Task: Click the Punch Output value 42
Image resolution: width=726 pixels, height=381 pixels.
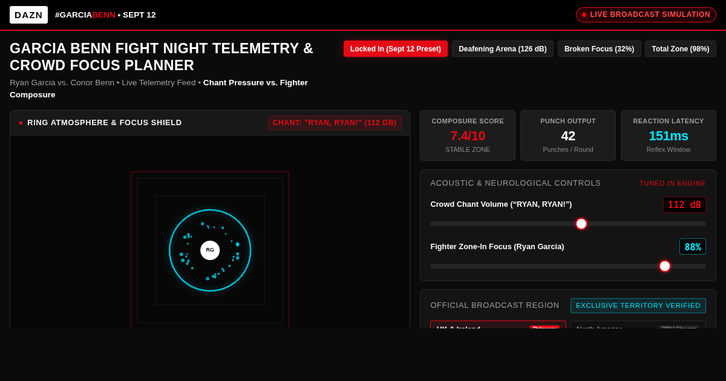Action: (x=568, y=136)
